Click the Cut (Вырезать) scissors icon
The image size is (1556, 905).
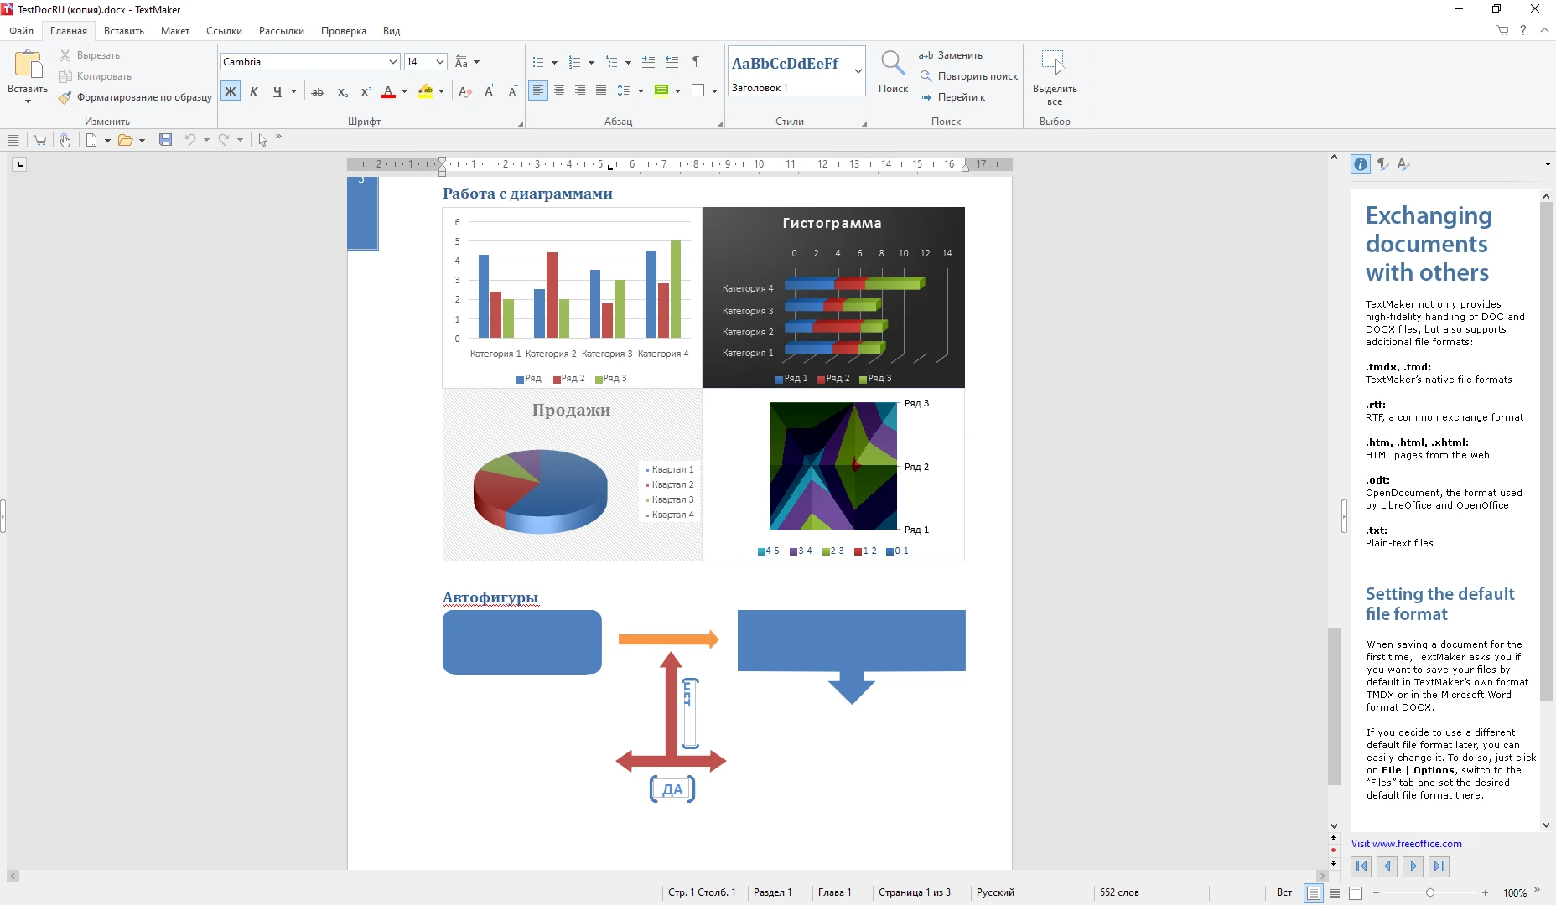tap(65, 55)
